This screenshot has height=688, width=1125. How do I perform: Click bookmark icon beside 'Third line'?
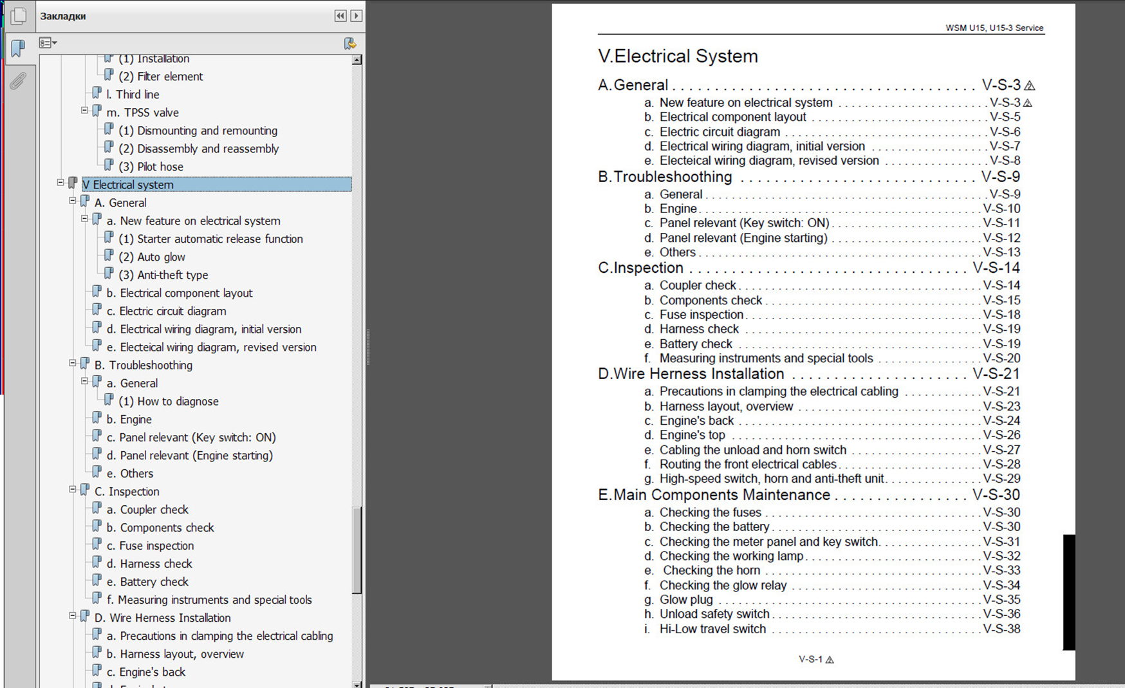[97, 94]
